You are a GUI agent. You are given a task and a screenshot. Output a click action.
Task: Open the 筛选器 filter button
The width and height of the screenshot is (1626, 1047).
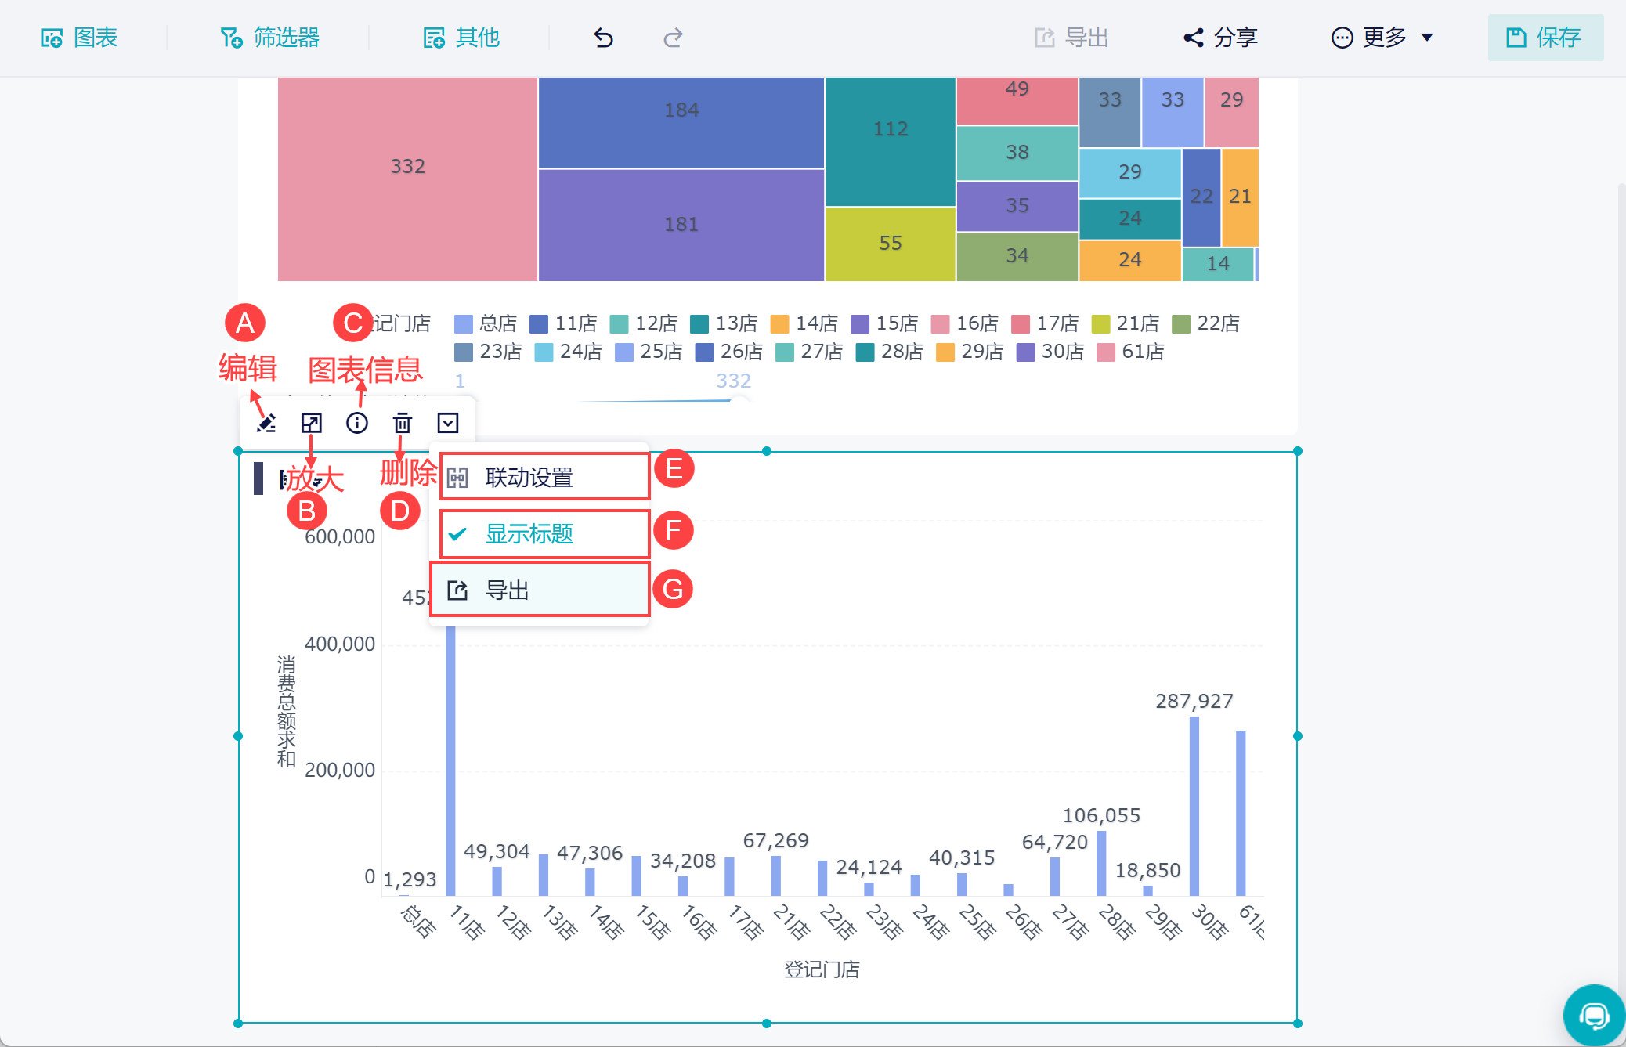(269, 38)
